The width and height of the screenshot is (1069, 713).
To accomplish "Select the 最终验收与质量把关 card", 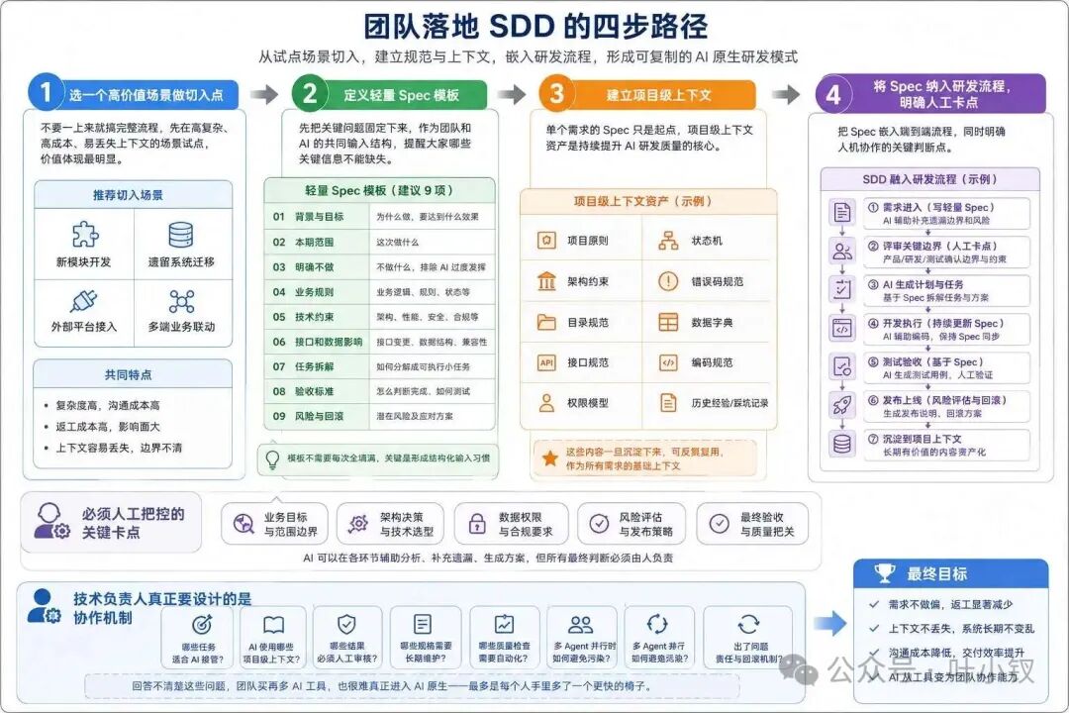I will point(752,524).
